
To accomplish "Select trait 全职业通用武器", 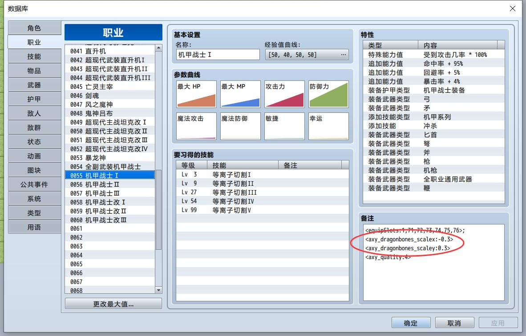I will [x=434, y=179].
